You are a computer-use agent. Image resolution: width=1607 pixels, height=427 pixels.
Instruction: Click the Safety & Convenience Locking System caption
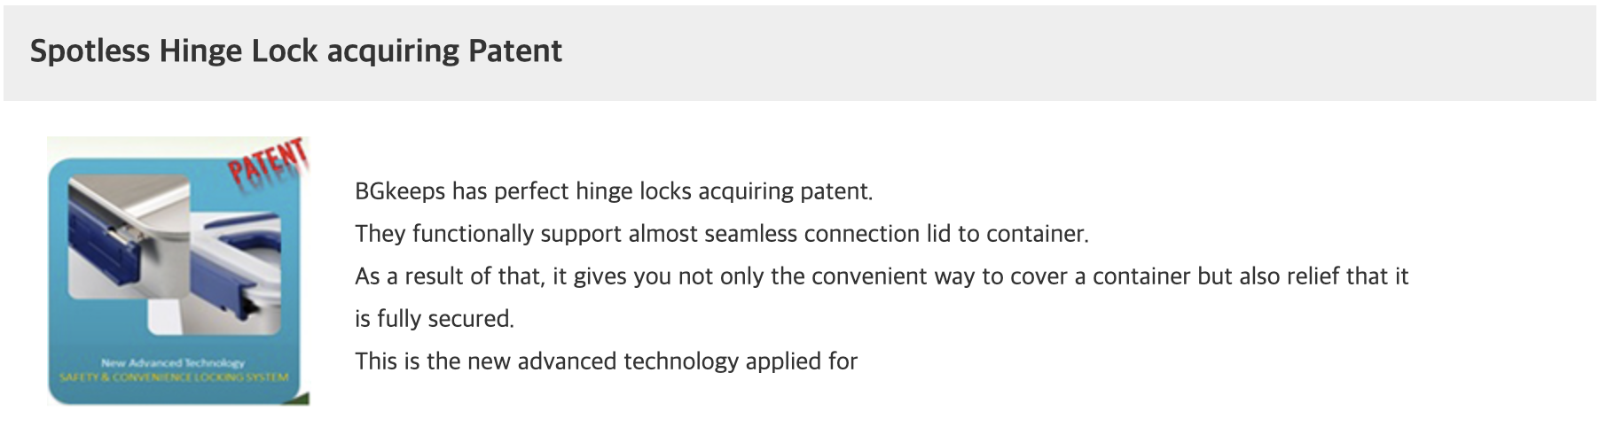click(x=174, y=377)
